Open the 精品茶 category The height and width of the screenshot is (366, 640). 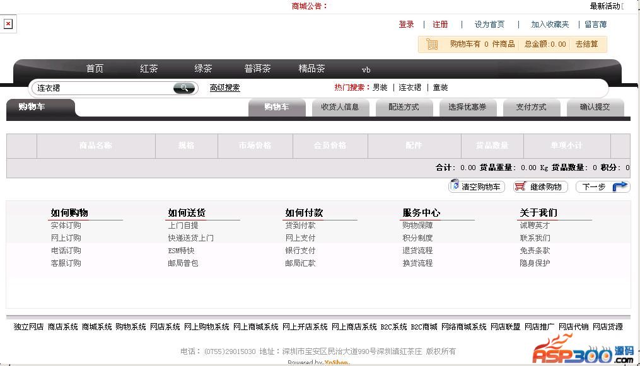tap(311, 69)
